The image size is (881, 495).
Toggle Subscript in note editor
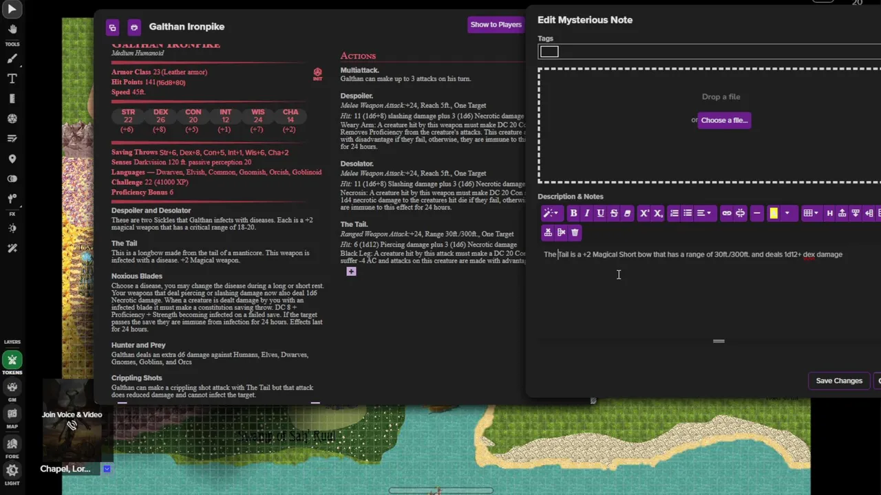[x=658, y=213]
